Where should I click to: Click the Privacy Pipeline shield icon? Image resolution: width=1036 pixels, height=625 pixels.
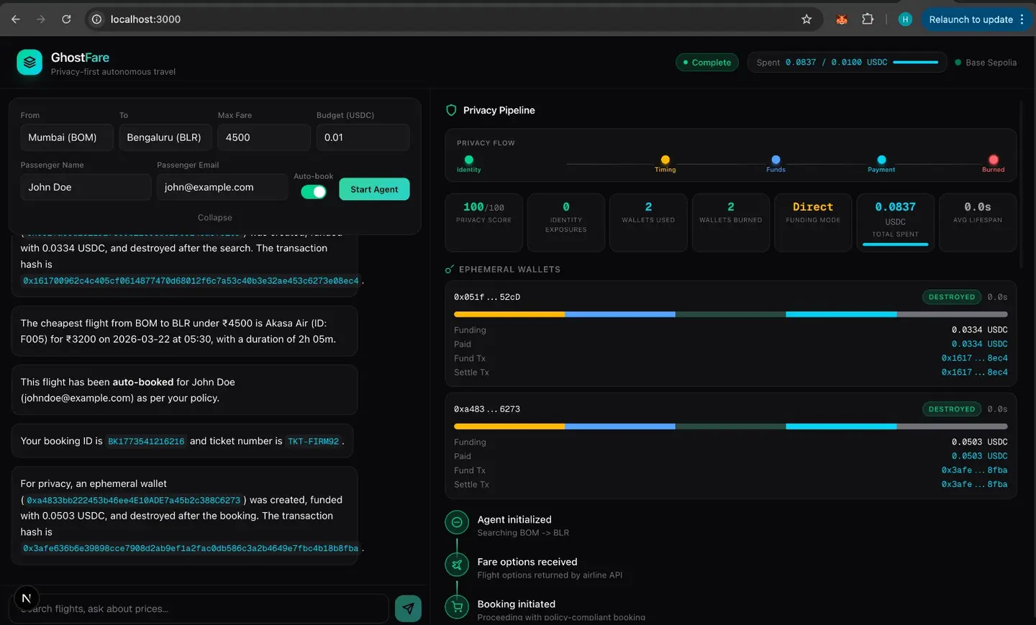451,110
